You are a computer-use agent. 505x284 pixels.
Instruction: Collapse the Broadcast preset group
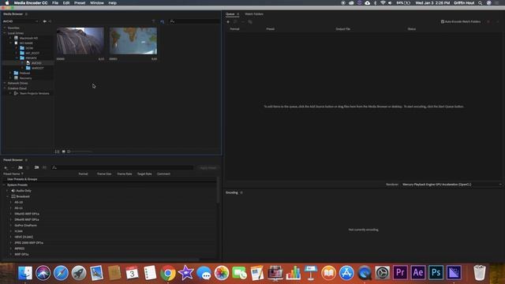pos(7,196)
